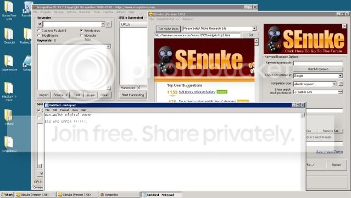
Task: Close the SEnuke forum banner with X
Action: [x=344, y=26]
